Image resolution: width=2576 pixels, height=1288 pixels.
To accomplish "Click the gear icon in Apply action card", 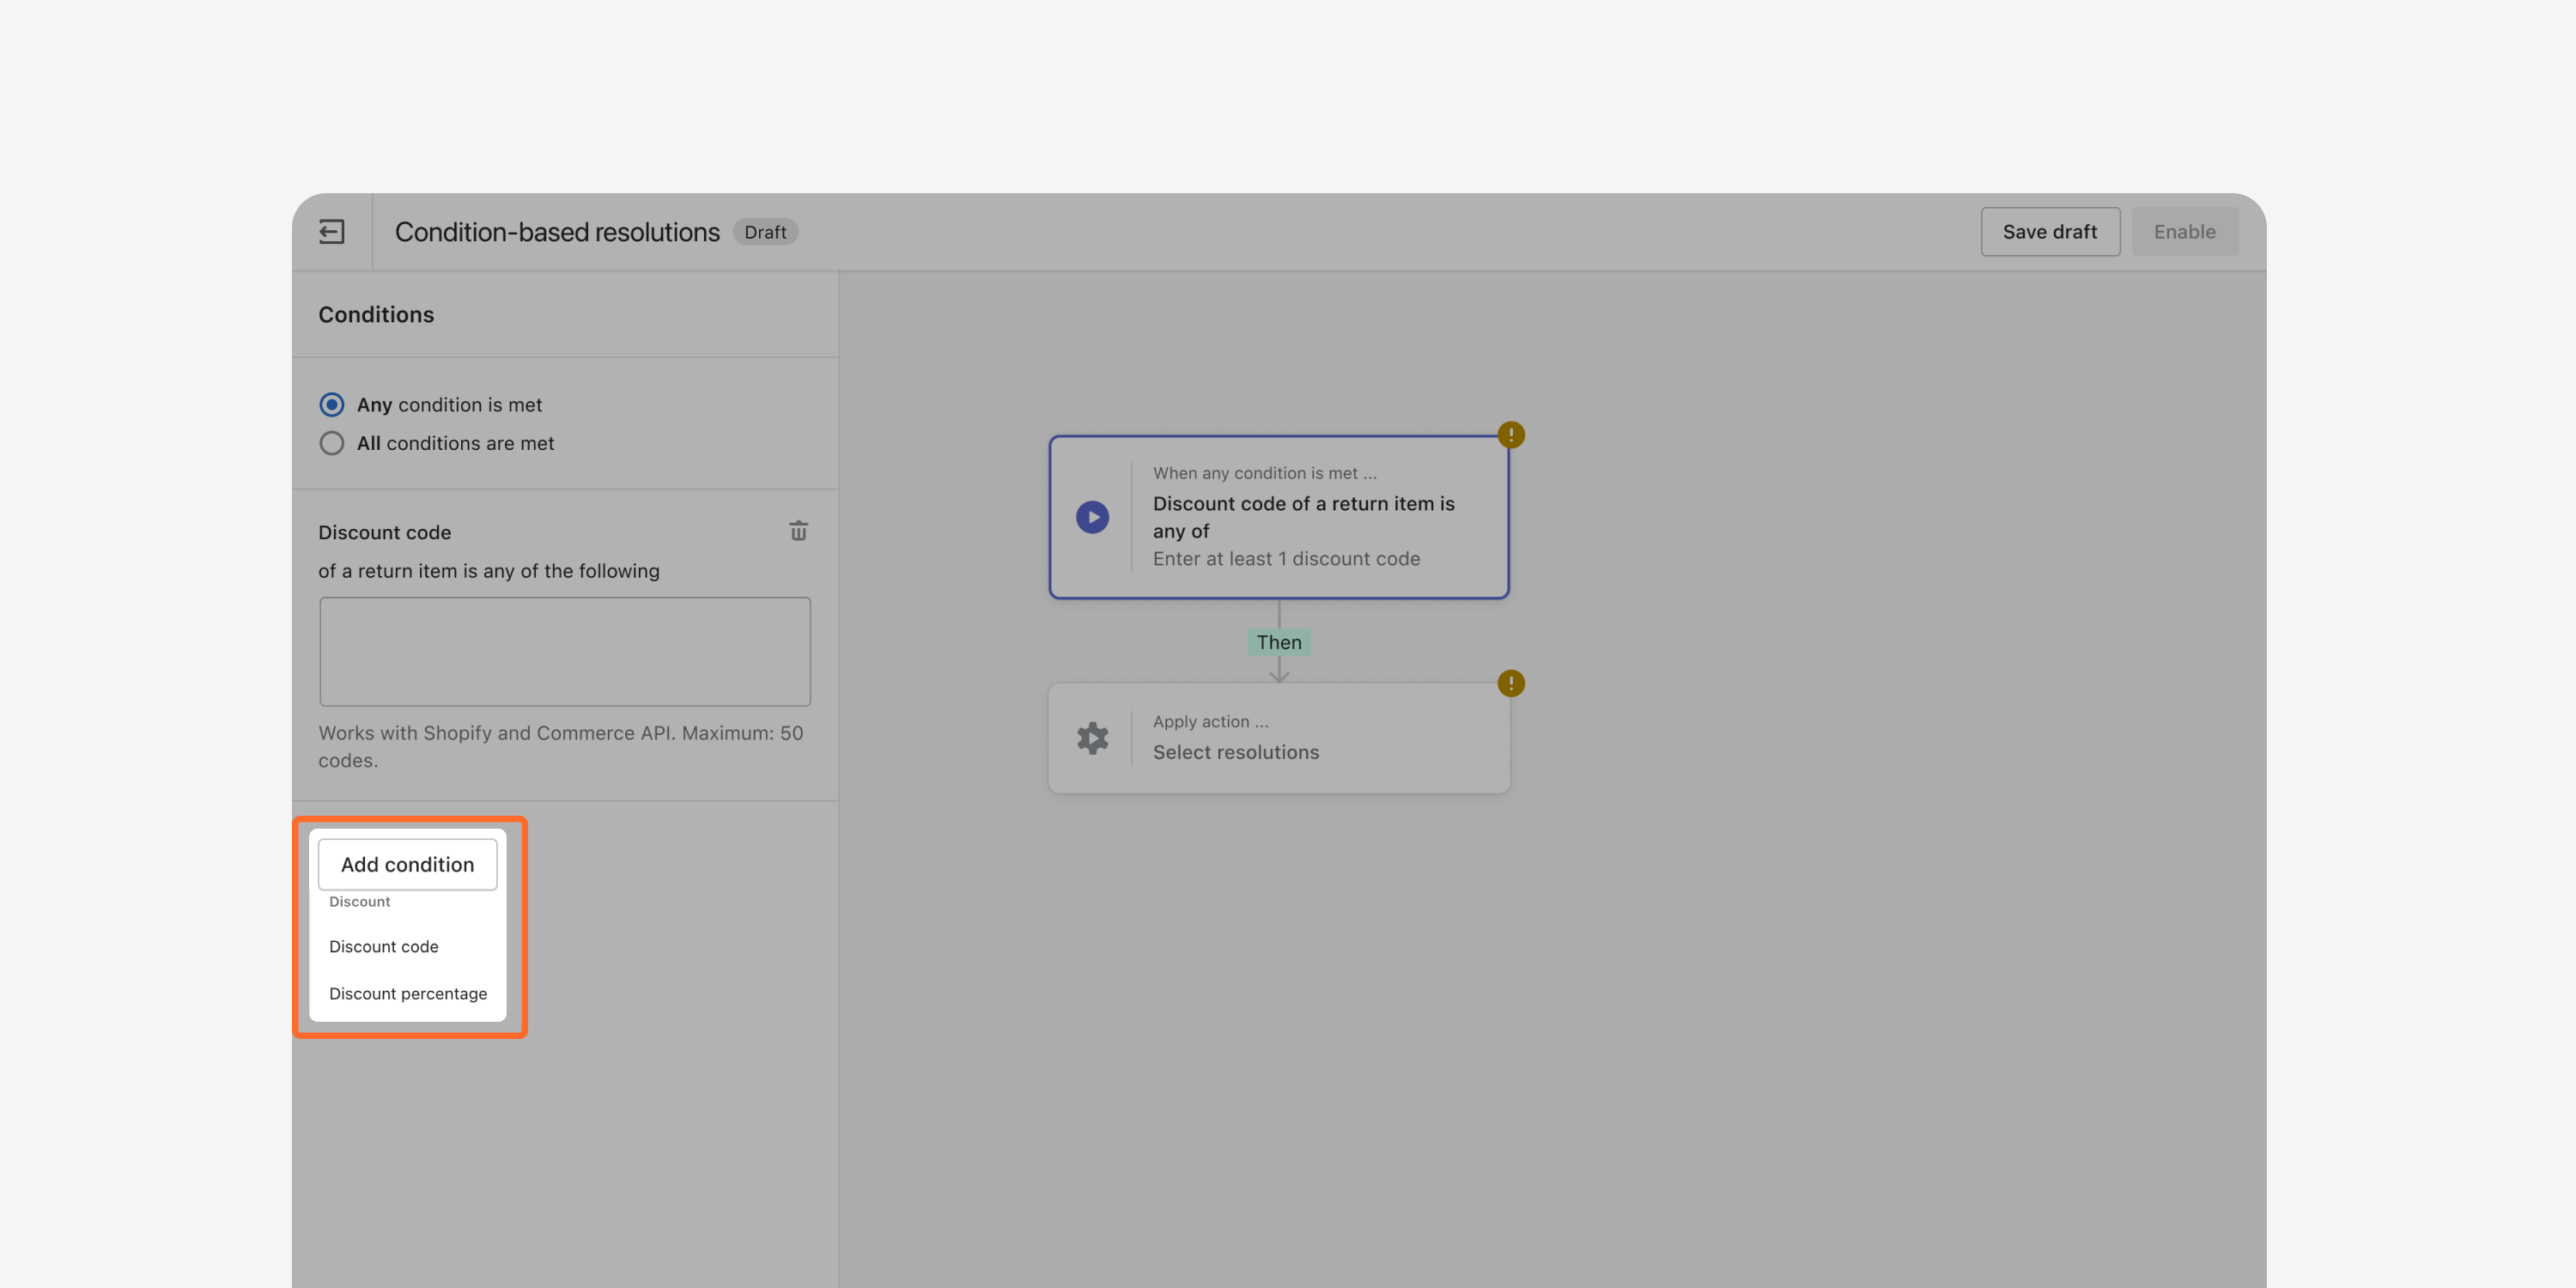I will pyautogui.click(x=1092, y=738).
